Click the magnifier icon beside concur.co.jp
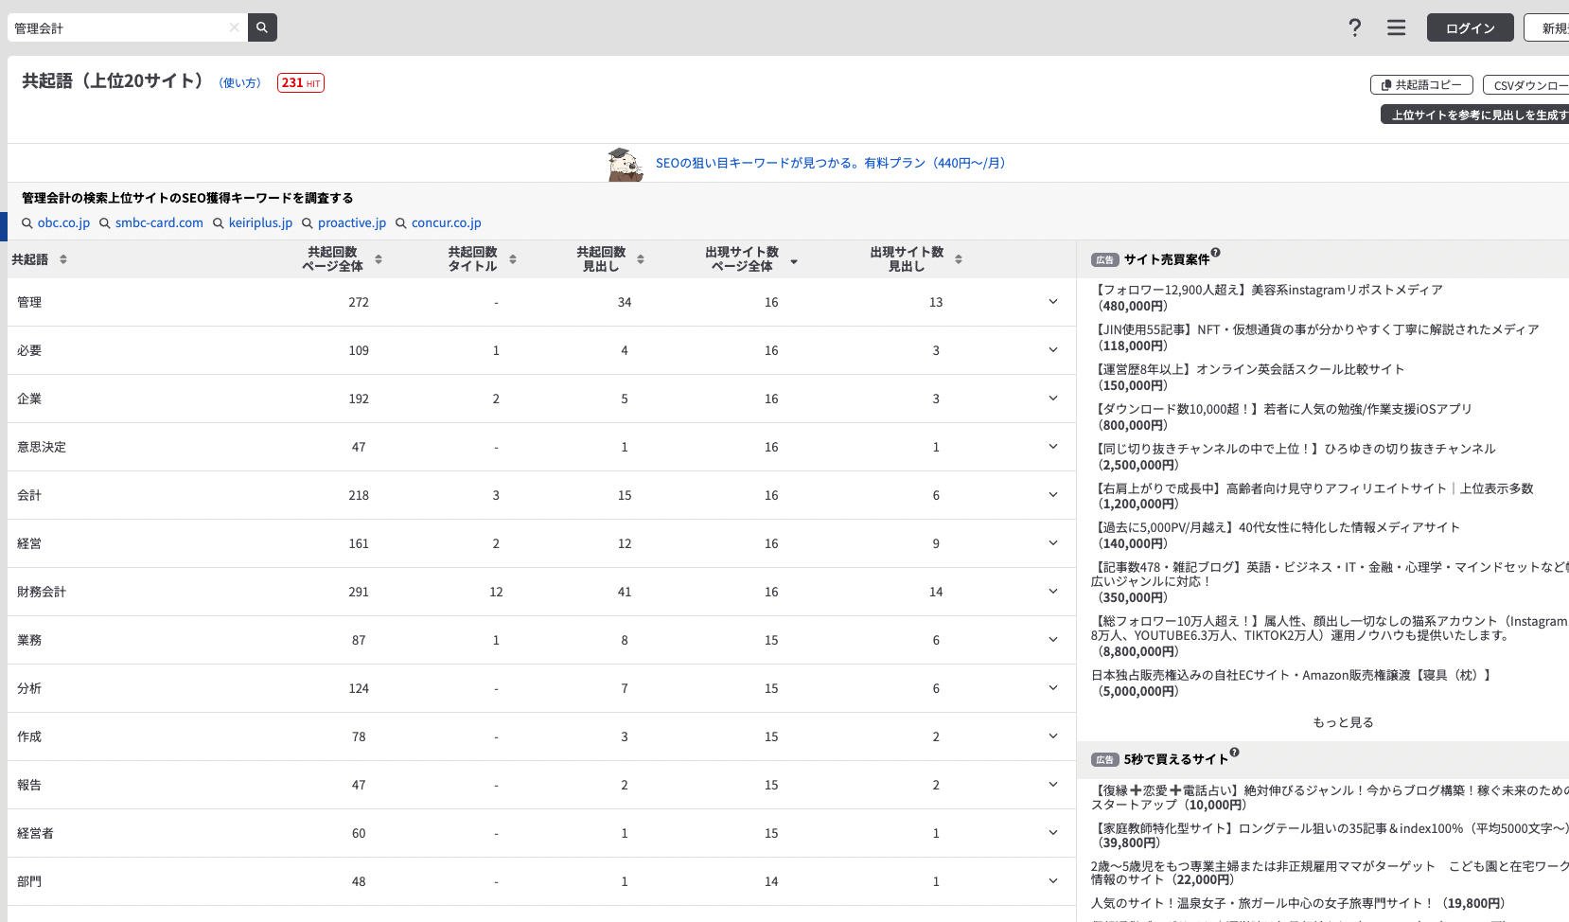The width and height of the screenshot is (1569, 922). 400,222
